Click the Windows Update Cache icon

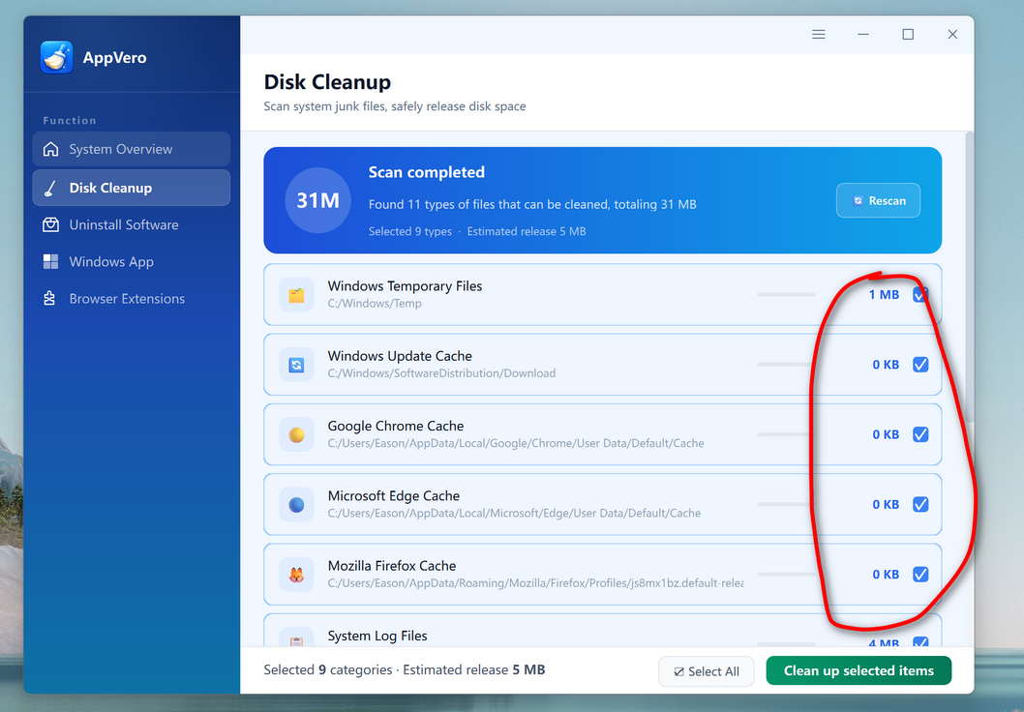click(296, 365)
